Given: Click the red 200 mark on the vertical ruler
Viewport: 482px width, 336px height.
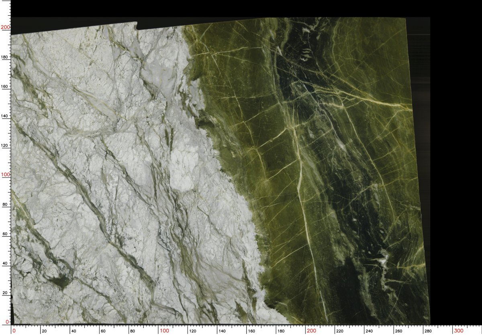Looking at the screenshot, I should coord(5,27).
